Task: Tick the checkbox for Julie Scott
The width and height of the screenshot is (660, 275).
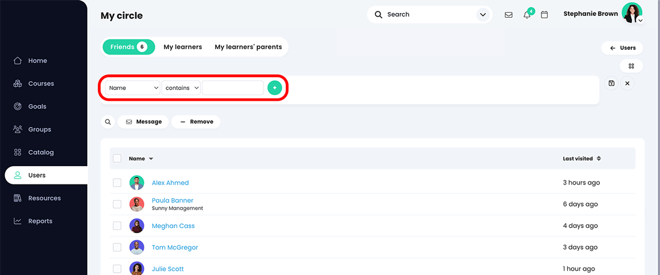Action: point(117,269)
